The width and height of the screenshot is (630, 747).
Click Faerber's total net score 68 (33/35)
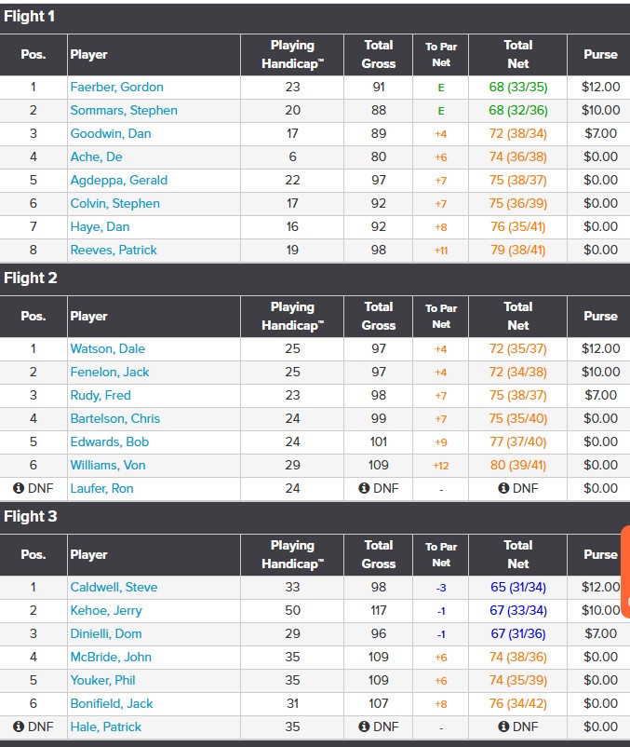(518, 87)
